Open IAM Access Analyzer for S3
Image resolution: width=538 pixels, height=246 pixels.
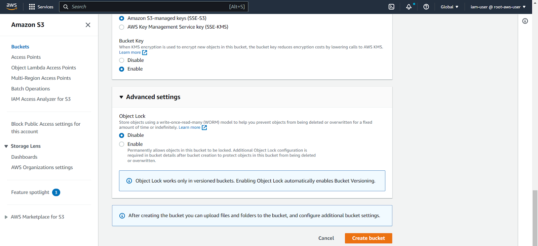(41, 99)
